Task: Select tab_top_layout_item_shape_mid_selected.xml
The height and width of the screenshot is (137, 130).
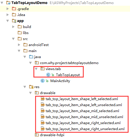Action: (82, 111)
